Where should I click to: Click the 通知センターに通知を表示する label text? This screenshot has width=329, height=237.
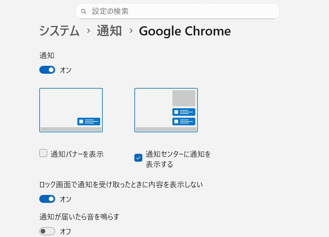(178, 159)
